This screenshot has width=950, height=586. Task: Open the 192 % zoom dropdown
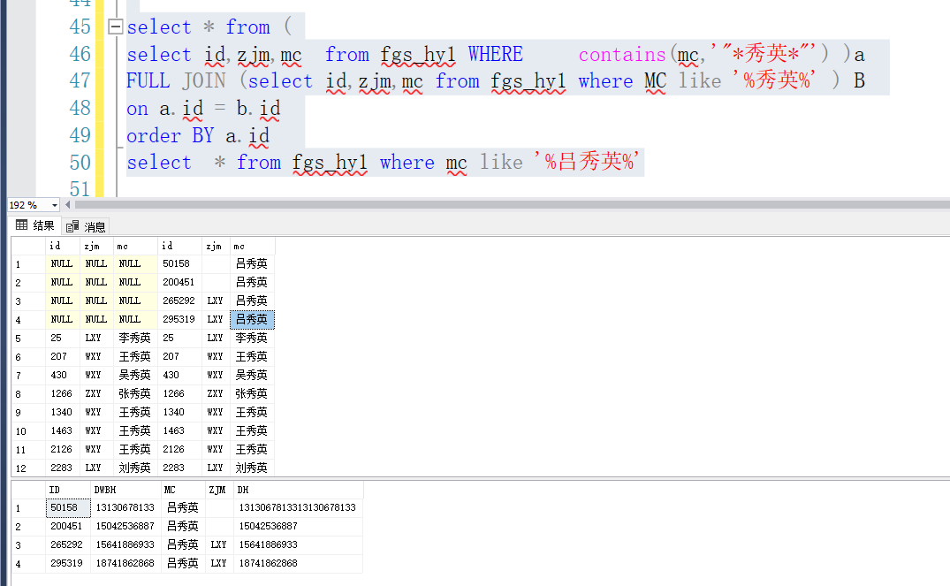pos(55,205)
